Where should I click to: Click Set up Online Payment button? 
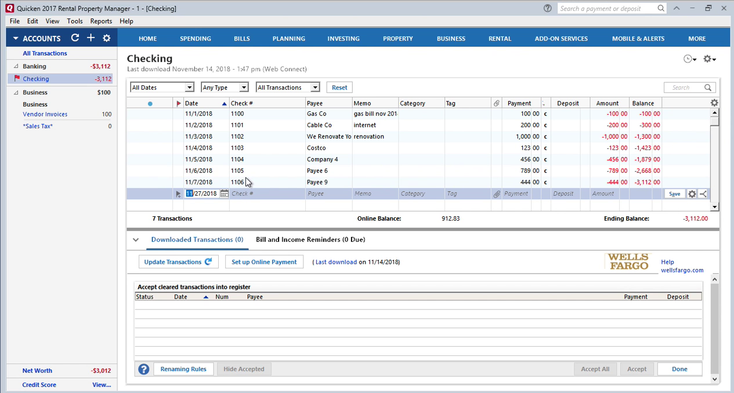tap(264, 262)
